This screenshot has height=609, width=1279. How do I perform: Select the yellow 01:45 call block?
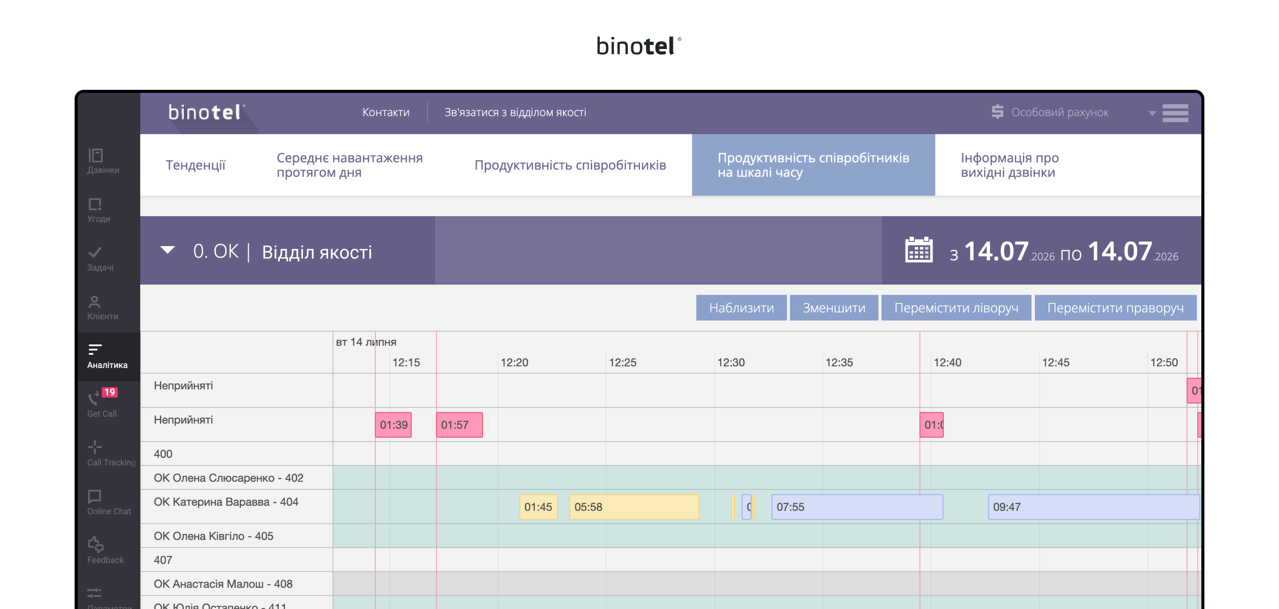538,507
